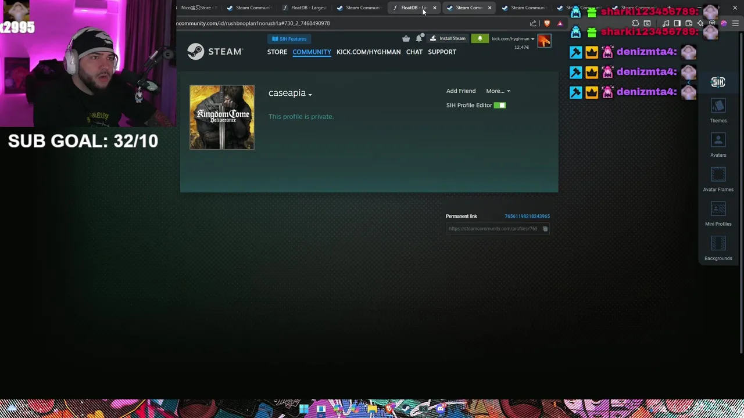Screen dimensions: 744x418
Task: Click the SIH Features button
Action: click(x=289, y=39)
